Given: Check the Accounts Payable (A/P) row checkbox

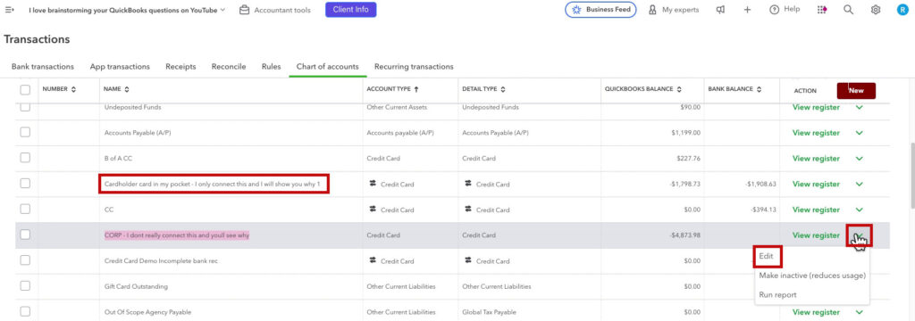Looking at the screenshot, I should [x=25, y=132].
